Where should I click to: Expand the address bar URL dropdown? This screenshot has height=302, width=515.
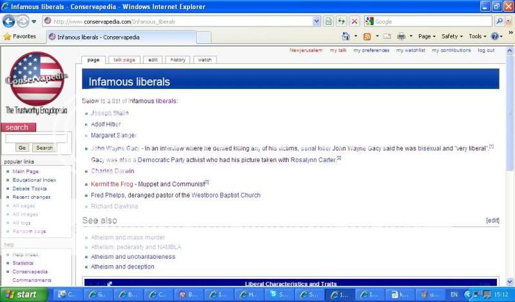[x=316, y=21]
